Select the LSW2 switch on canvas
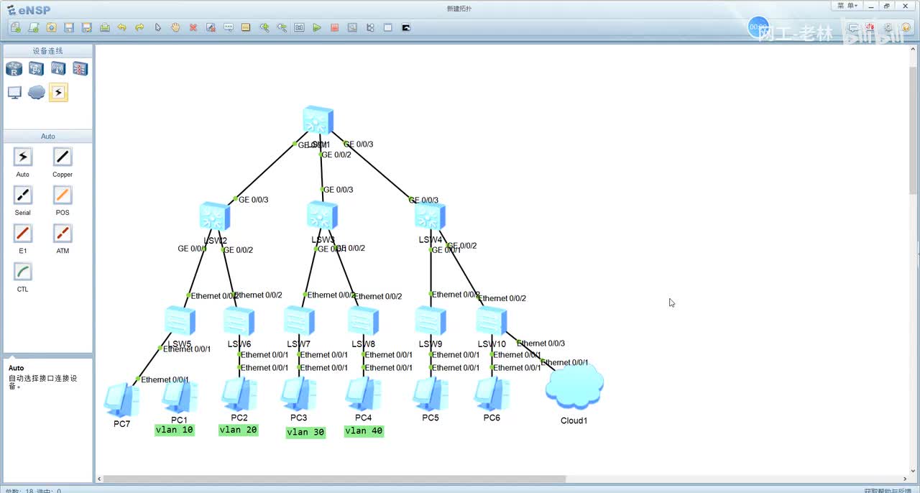 (215, 216)
